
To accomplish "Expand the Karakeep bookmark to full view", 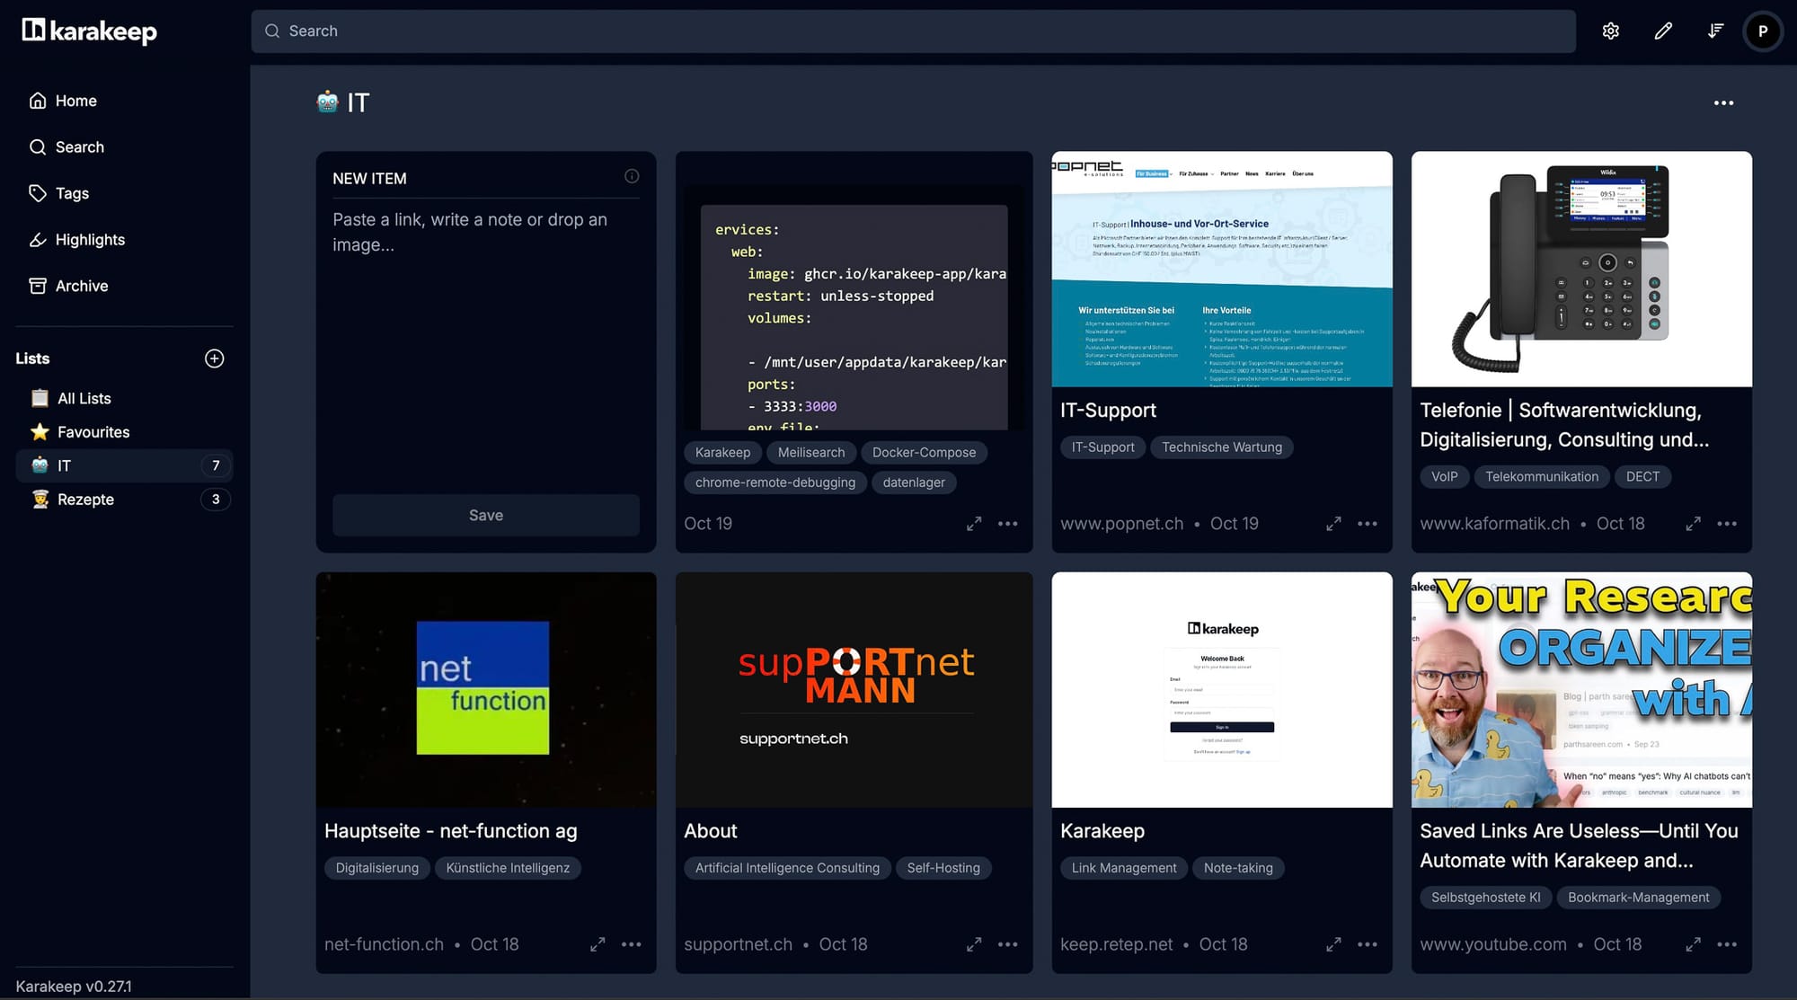I will (1333, 944).
